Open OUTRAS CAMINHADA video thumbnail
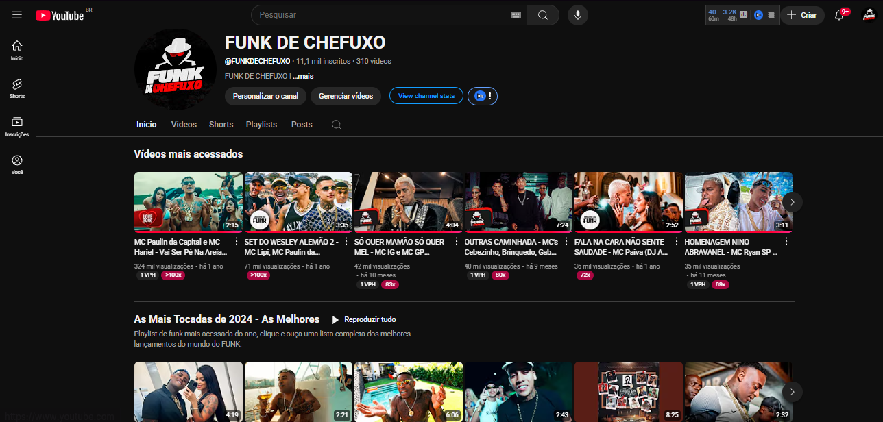This screenshot has width=883, height=422. click(x=518, y=202)
